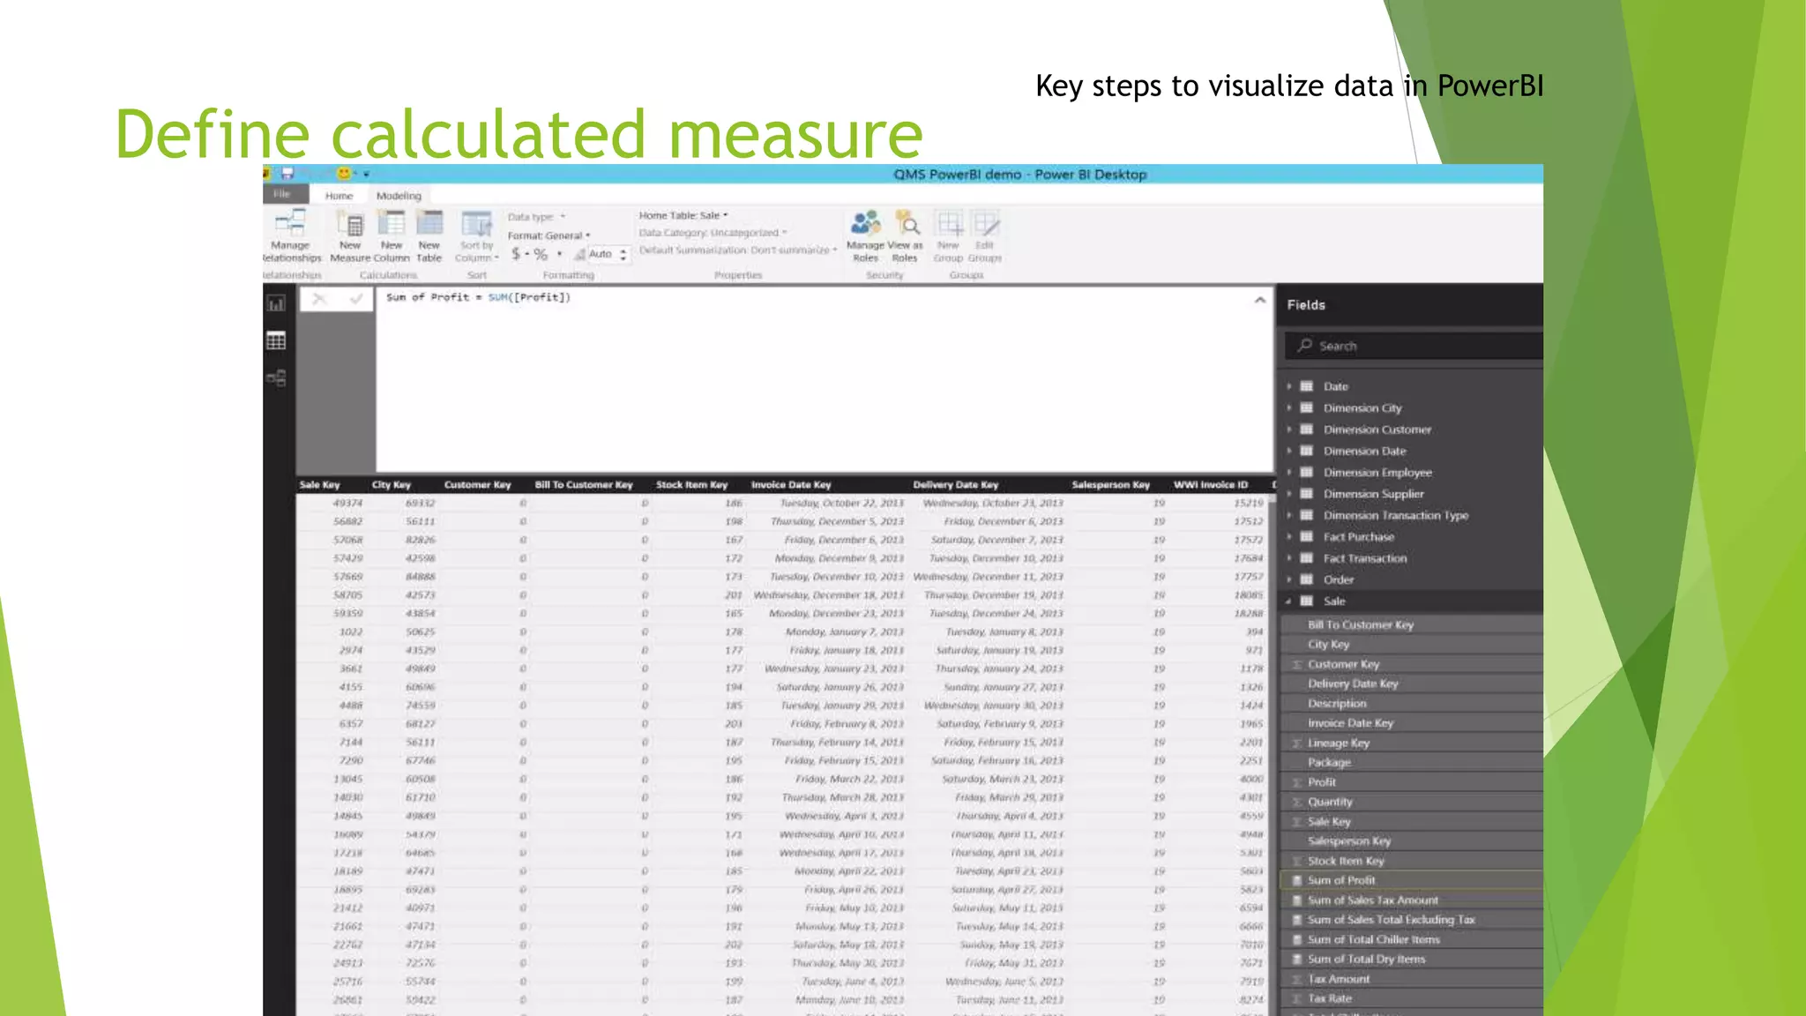Screen dimensions: 1806x1016
Task: Switch to the Modeling ribbon tab
Action: tap(399, 196)
